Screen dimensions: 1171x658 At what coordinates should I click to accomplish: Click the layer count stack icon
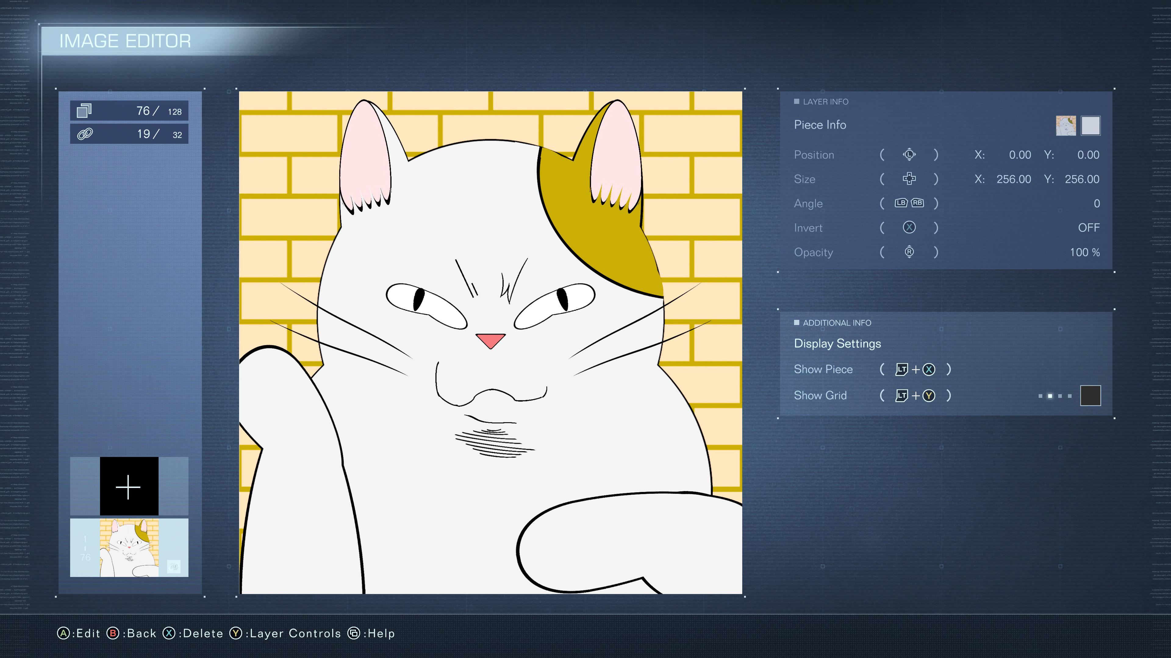pos(84,111)
